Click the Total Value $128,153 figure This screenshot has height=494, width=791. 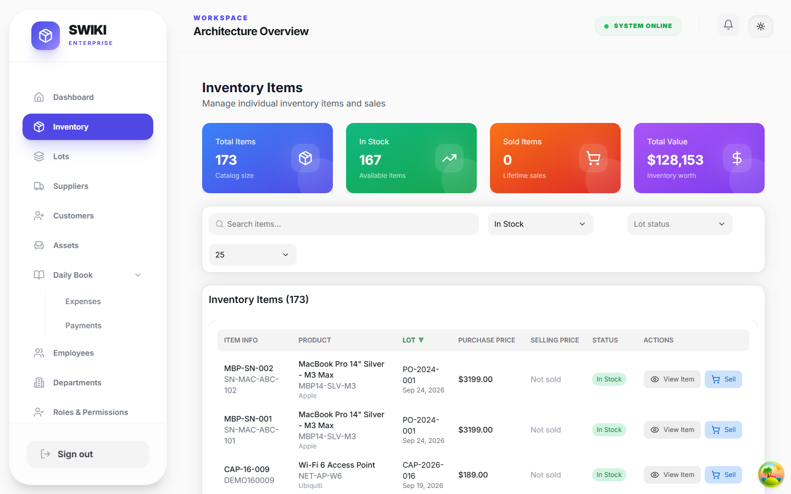tap(675, 160)
